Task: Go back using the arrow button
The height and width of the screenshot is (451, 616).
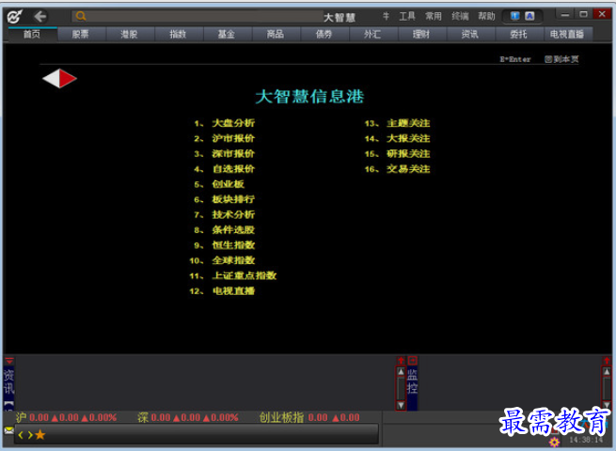Action: point(40,17)
